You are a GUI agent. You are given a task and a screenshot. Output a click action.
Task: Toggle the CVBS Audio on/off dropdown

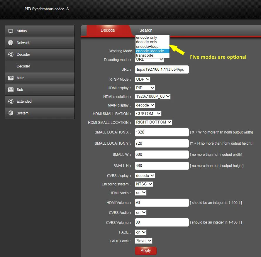141,212
